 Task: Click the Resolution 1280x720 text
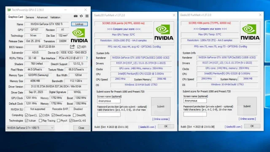pos(210,41)
